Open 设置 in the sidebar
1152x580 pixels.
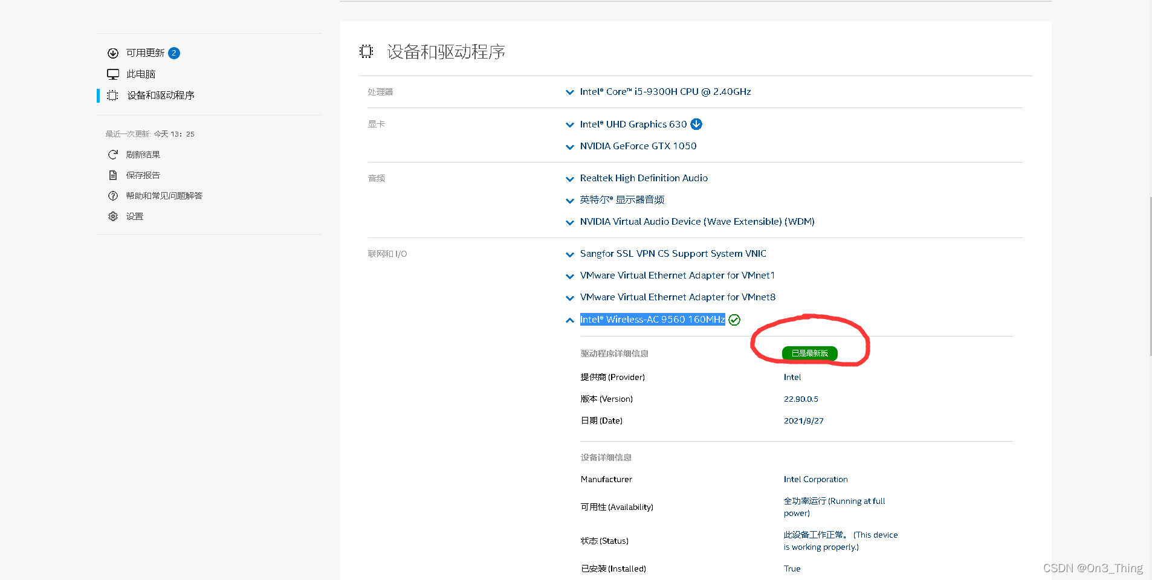click(x=135, y=216)
